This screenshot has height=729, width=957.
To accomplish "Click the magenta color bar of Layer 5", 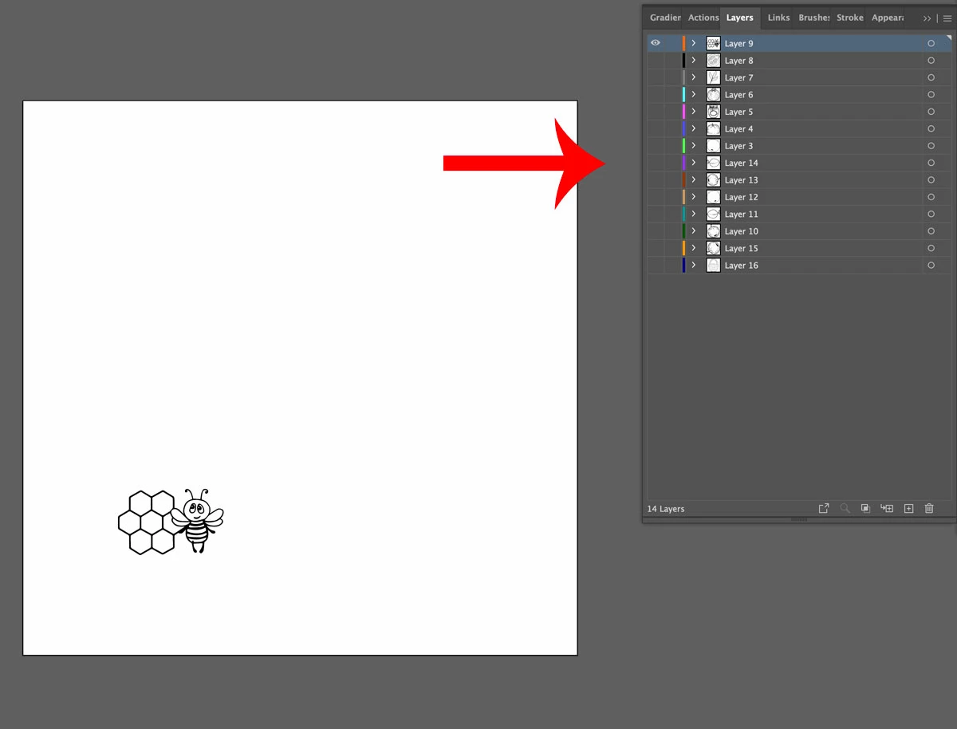I will (x=683, y=112).
